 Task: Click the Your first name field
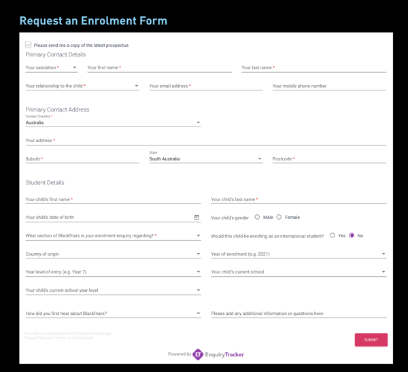click(x=160, y=68)
